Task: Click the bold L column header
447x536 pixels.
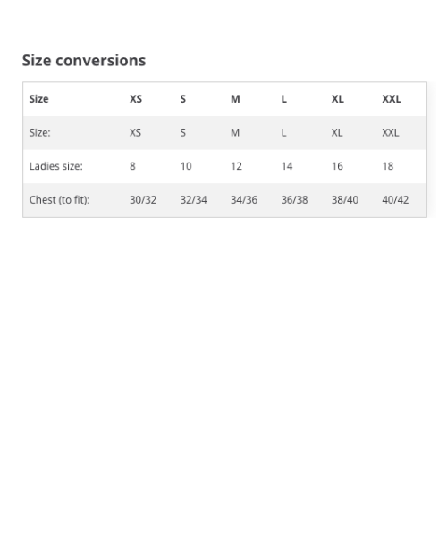Action: (284, 99)
